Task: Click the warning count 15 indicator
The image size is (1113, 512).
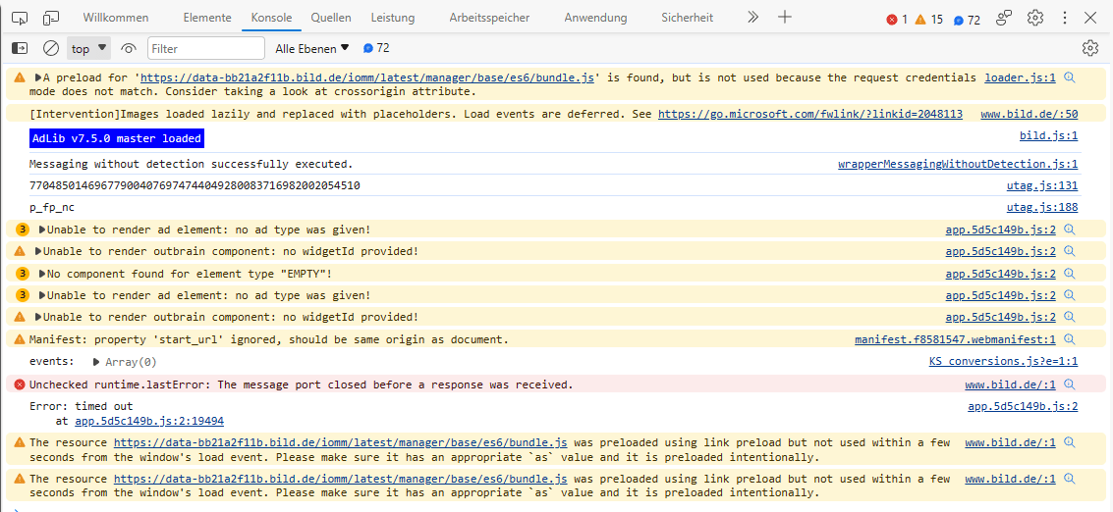Action: [928, 20]
